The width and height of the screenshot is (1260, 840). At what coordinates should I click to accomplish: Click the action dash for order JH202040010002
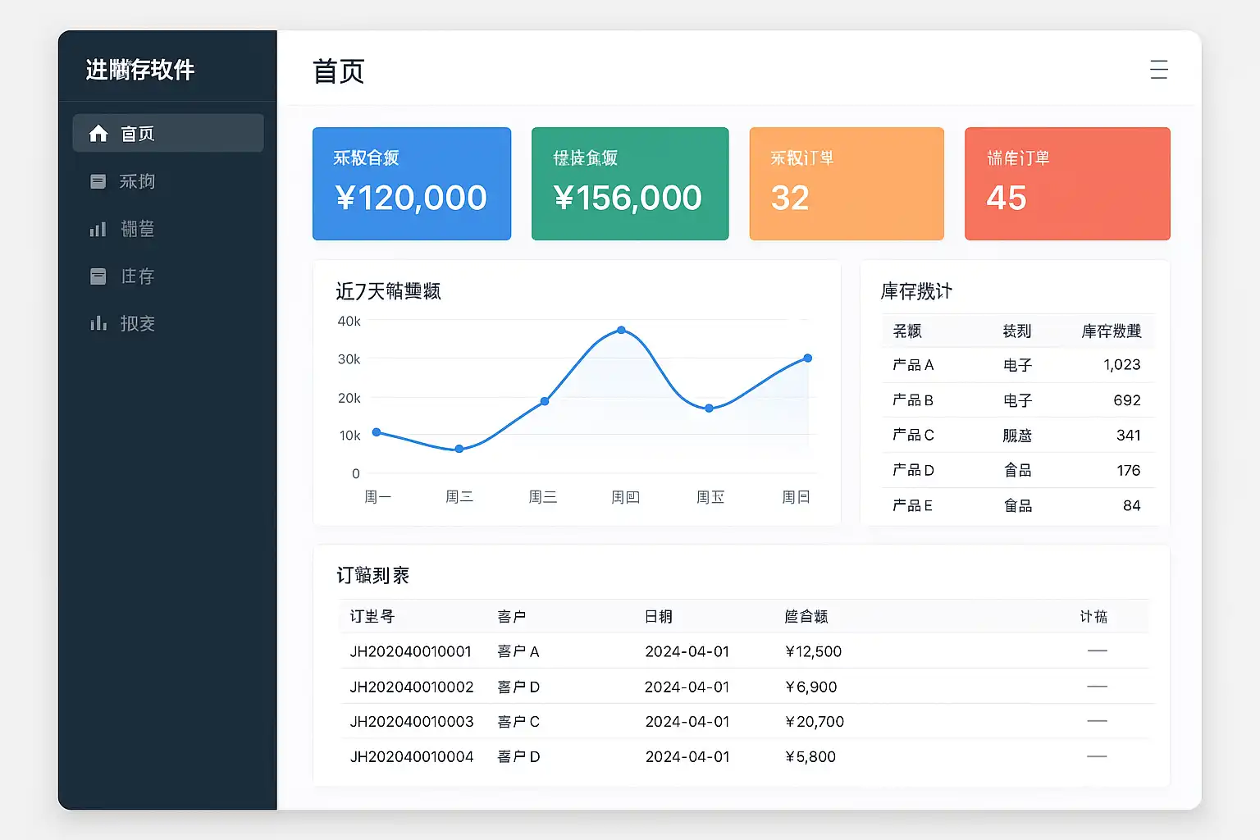coord(1097,686)
